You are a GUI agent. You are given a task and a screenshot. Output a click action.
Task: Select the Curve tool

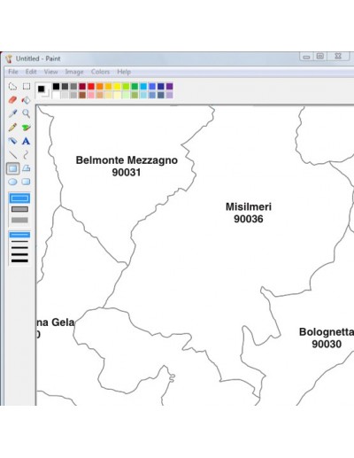[x=27, y=154]
